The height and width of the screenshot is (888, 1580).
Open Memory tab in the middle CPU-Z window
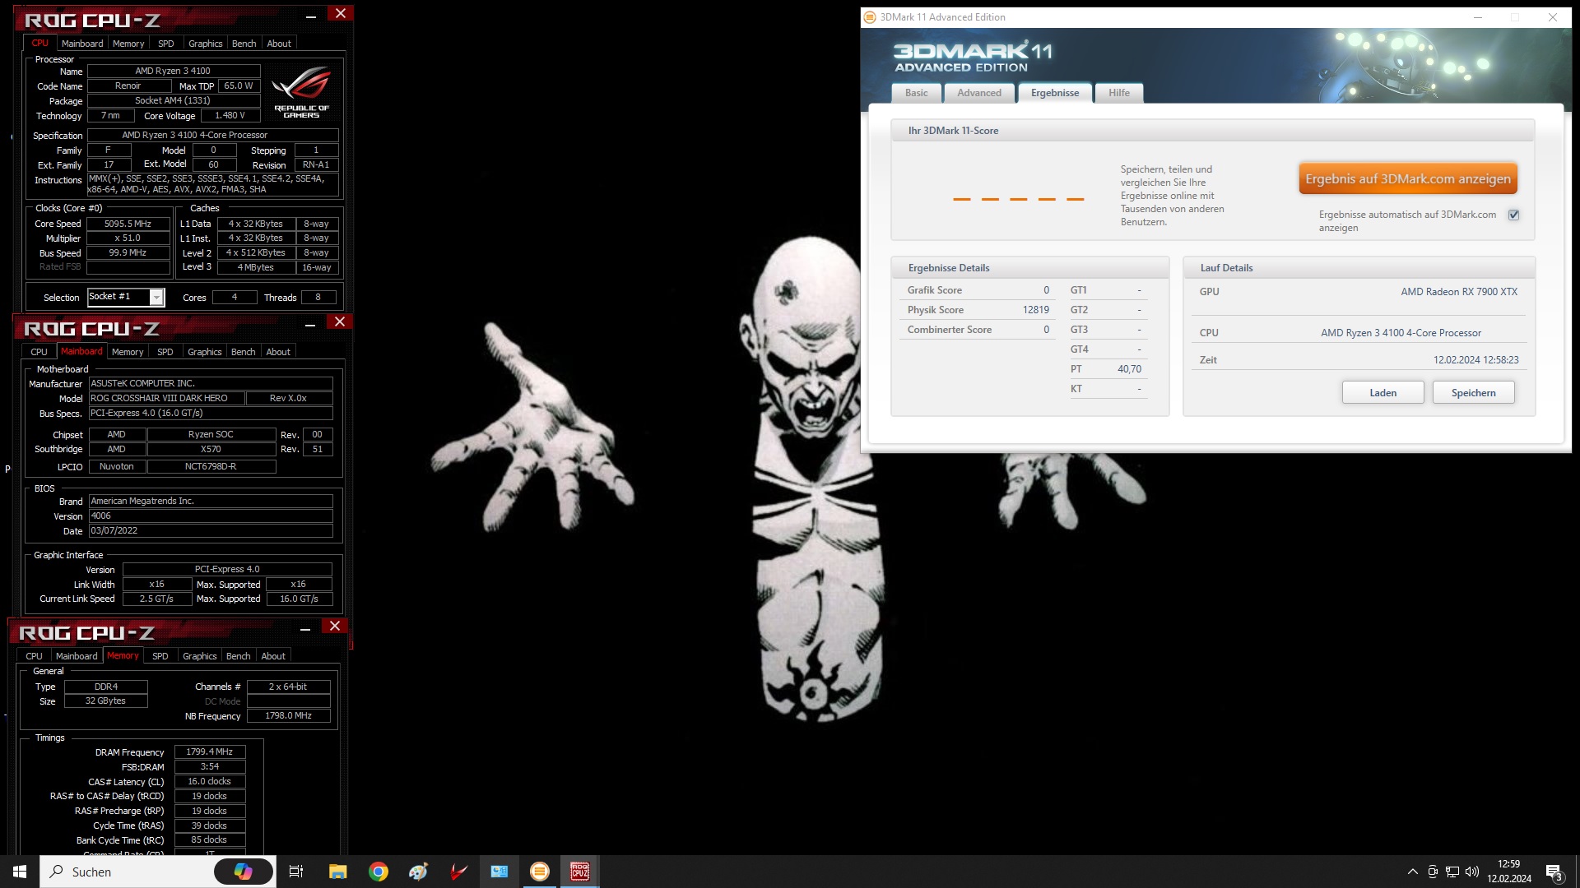click(128, 352)
